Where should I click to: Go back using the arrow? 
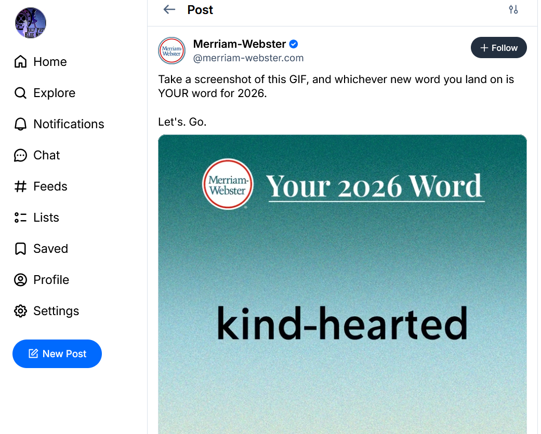pos(169,9)
